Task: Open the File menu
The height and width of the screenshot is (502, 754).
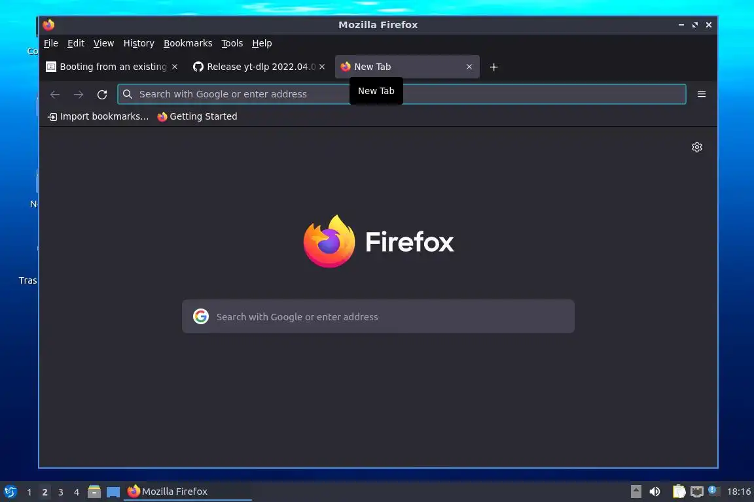Action: pyautogui.click(x=51, y=43)
